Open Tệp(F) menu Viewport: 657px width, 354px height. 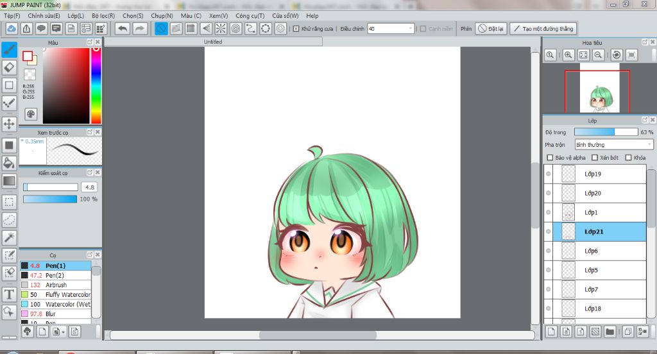[12, 15]
